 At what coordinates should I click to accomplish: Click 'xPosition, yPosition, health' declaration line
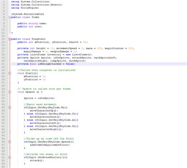click(x=52, y=42)
